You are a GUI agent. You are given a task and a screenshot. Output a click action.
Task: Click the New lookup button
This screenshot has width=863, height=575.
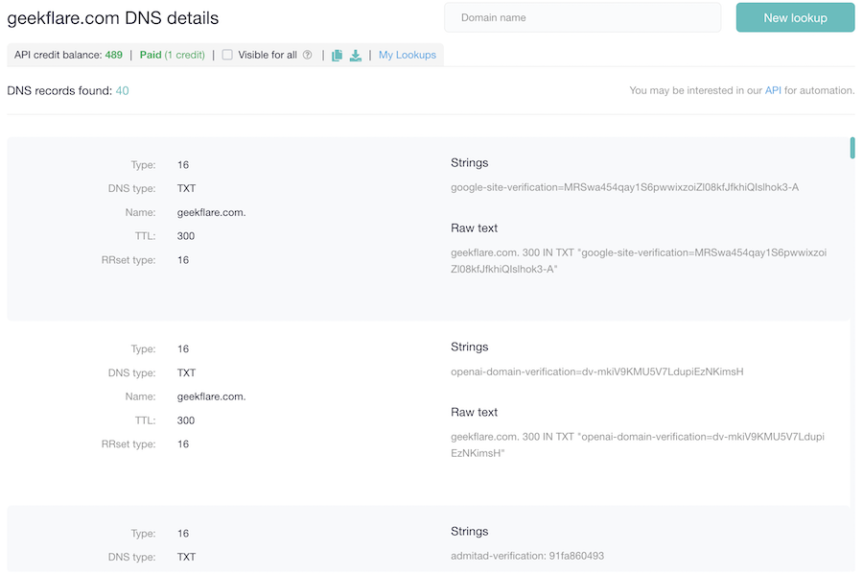click(795, 17)
